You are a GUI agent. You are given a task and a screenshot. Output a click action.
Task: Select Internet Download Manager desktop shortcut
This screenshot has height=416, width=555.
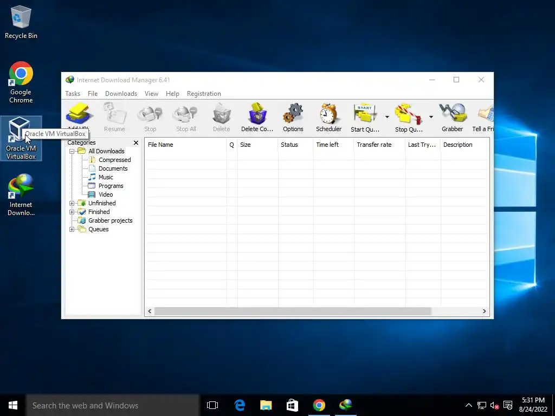[x=21, y=195]
